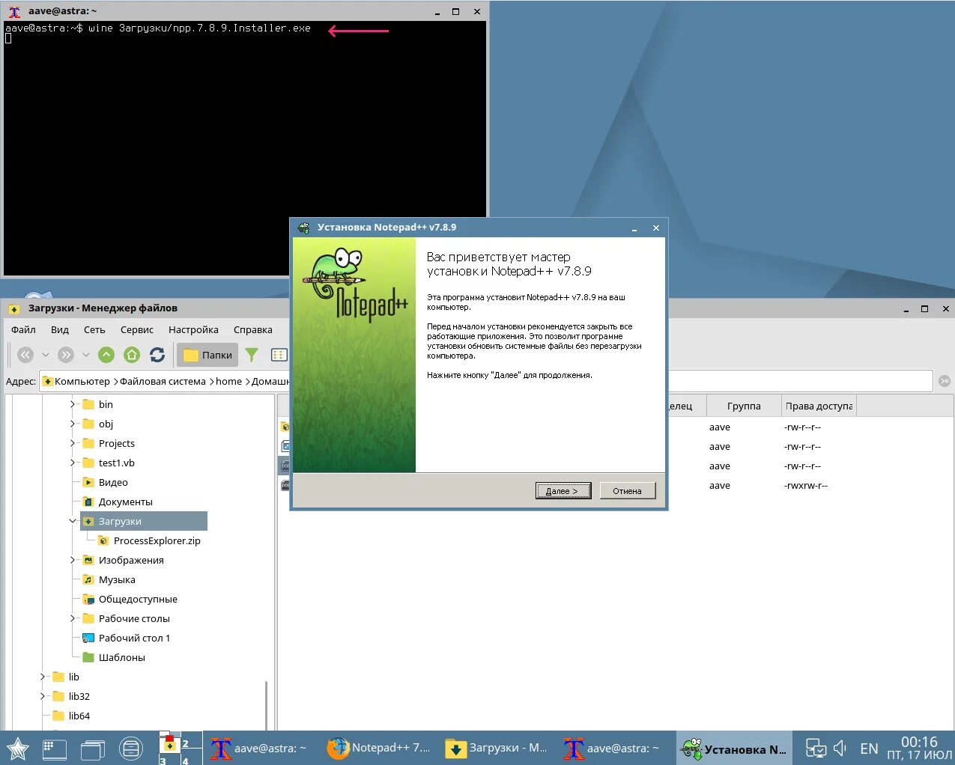Select the lib64 folder in the tree
The height and width of the screenshot is (765, 955).
pos(71,716)
